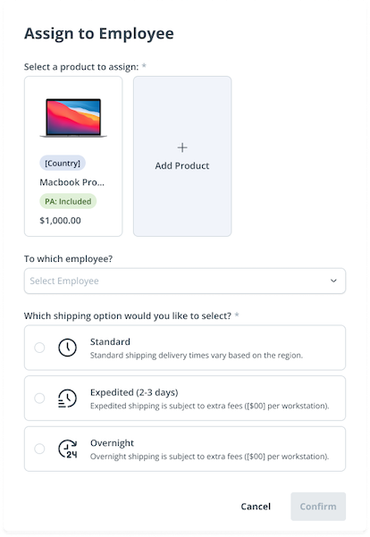Select the Standard shipping radio button
The height and width of the screenshot is (537, 370).
(x=39, y=348)
